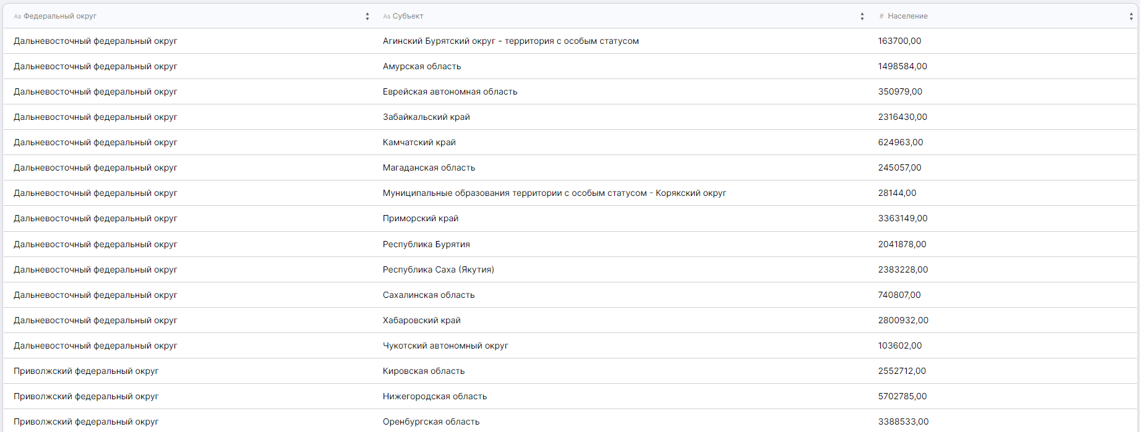
Task: Click the Еврейская автономная область row
Action: tap(450, 91)
